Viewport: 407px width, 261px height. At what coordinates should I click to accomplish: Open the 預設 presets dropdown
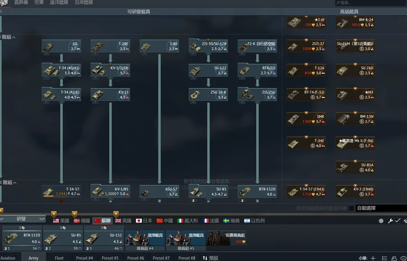(210, 258)
